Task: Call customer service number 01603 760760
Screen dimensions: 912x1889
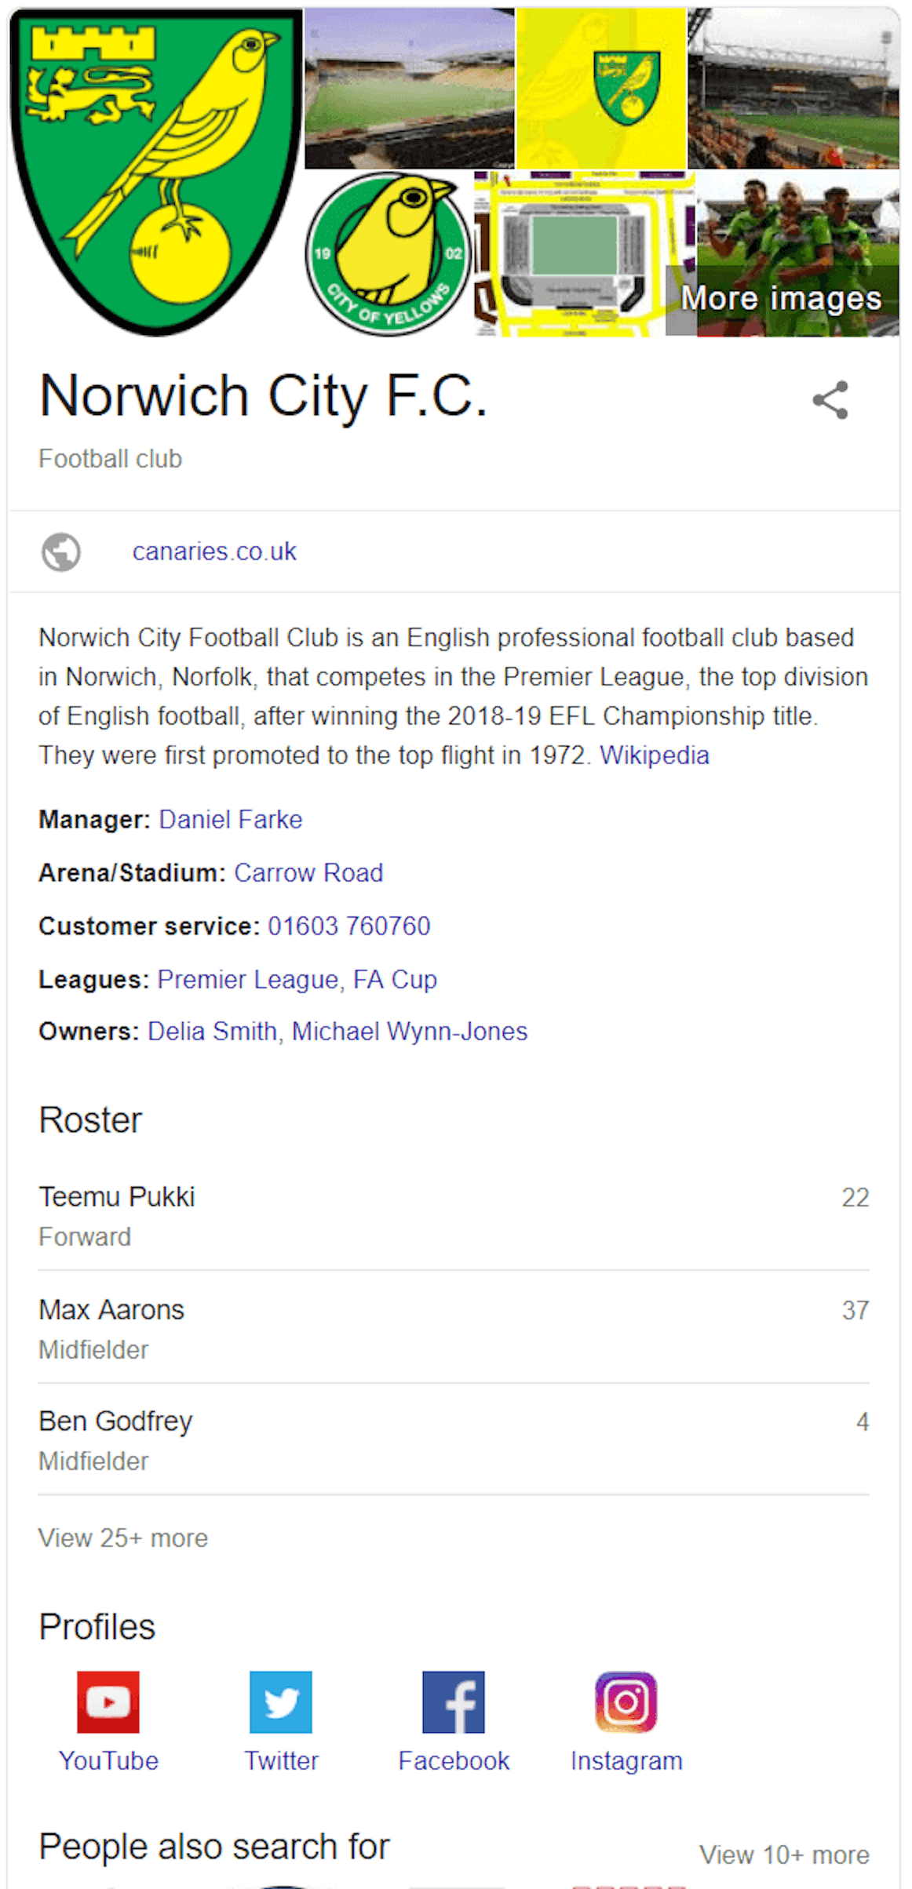Action: coord(348,926)
